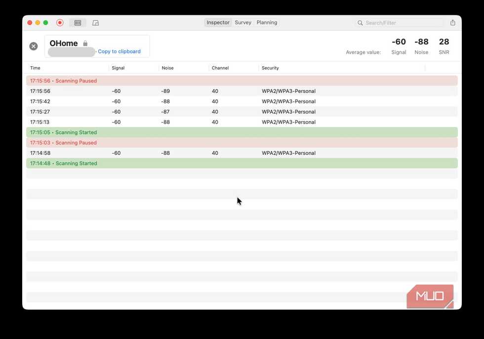
Task: Select the 17:15:56 row with noise -89
Action: point(242,91)
